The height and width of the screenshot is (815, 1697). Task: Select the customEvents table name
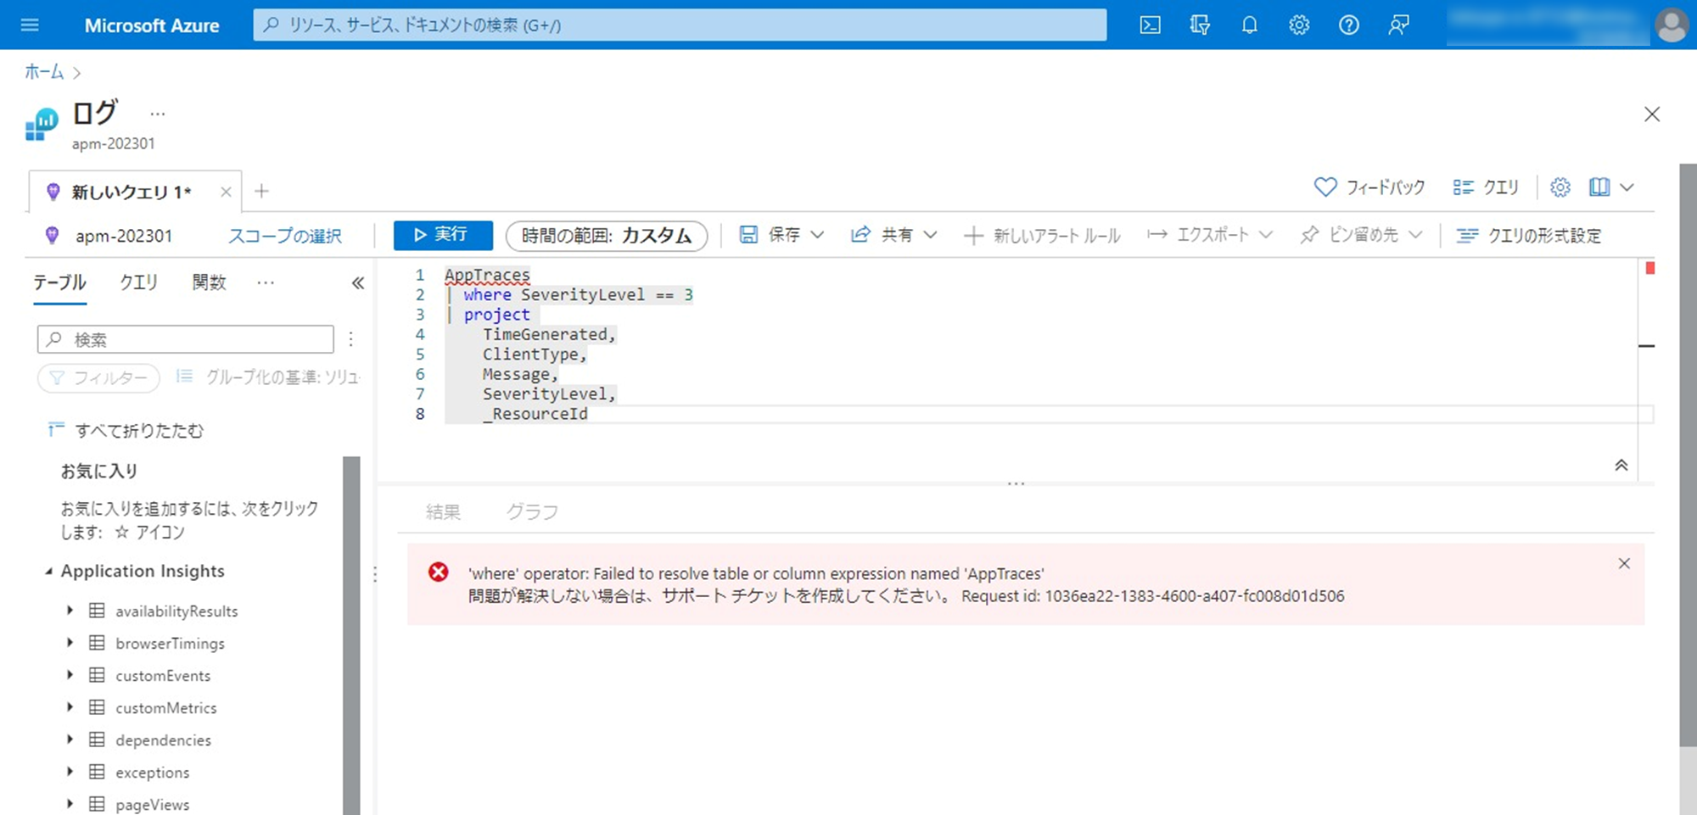(x=163, y=676)
